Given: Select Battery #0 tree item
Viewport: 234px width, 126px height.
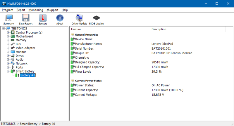Looking at the screenshot, I should [x=28, y=75].
